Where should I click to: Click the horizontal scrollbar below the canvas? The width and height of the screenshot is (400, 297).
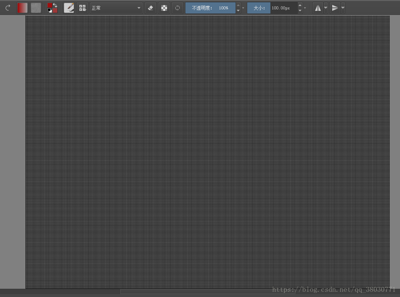[x=207, y=291]
